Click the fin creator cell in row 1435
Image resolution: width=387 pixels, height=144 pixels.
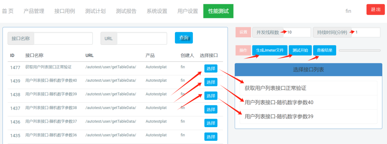click(x=183, y=135)
